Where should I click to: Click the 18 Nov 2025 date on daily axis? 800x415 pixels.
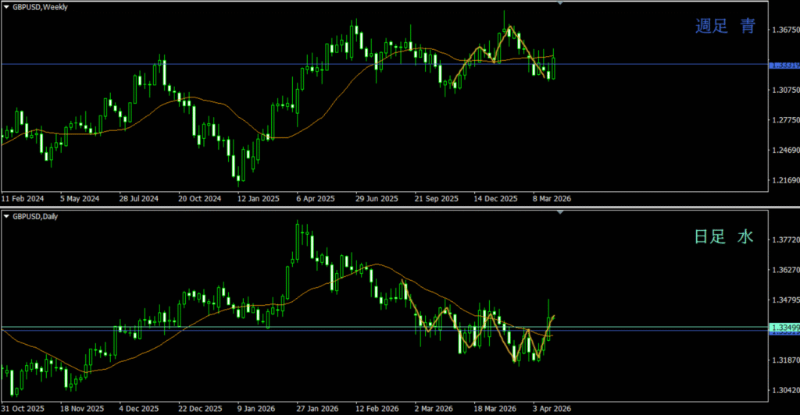[x=82, y=409]
